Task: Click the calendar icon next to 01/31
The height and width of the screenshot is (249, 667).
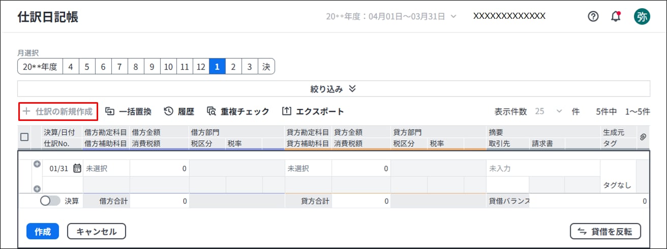Action: click(77, 169)
